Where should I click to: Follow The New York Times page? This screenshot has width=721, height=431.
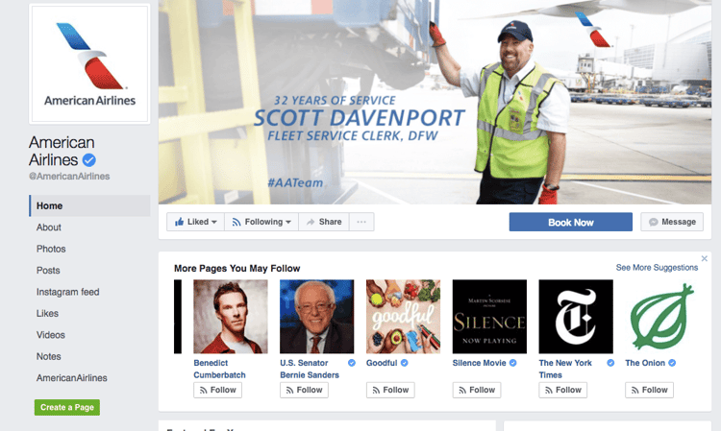click(x=562, y=390)
